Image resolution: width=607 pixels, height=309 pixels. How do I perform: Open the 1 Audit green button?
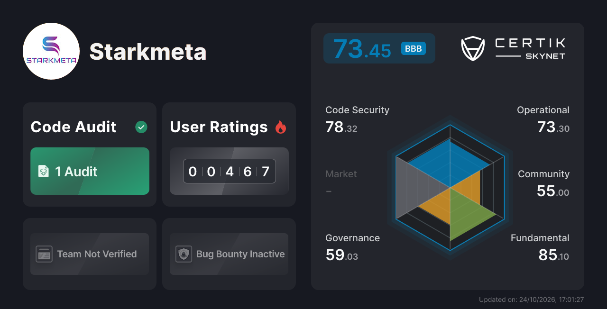tap(90, 171)
